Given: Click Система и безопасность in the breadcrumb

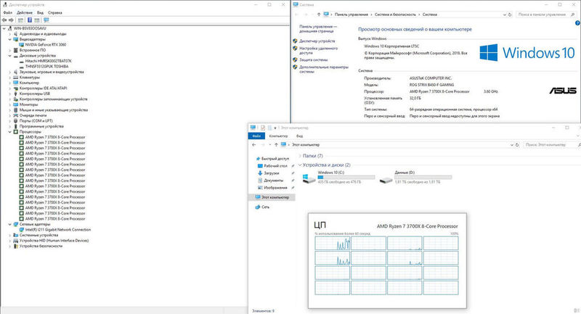Looking at the screenshot, I should click(395, 15).
